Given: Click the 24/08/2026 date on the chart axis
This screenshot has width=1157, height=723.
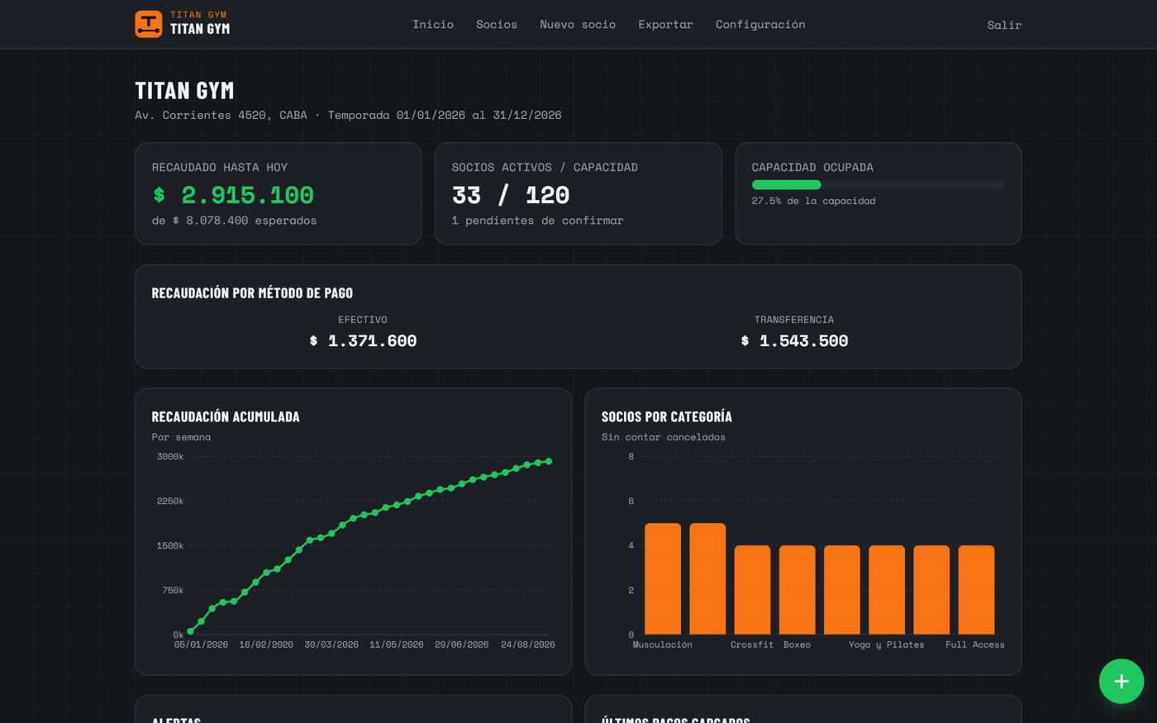Looking at the screenshot, I should pyautogui.click(x=528, y=645).
